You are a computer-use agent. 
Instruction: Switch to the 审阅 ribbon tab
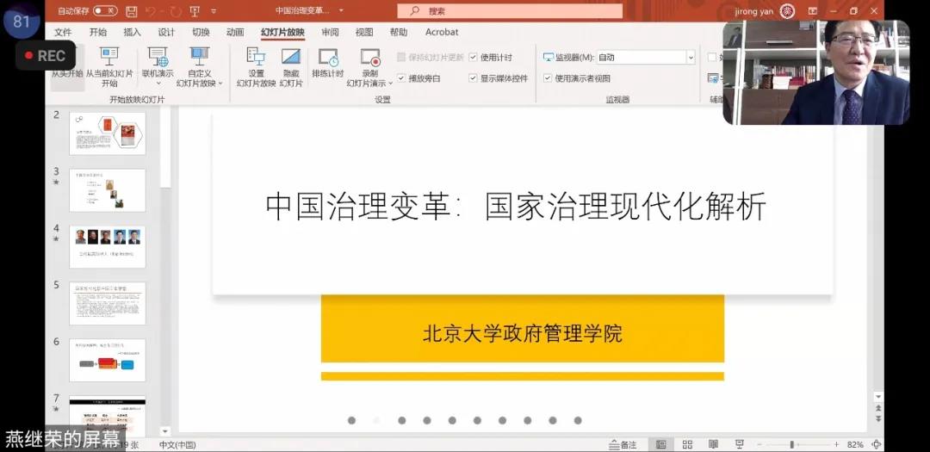(x=330, y=33)
